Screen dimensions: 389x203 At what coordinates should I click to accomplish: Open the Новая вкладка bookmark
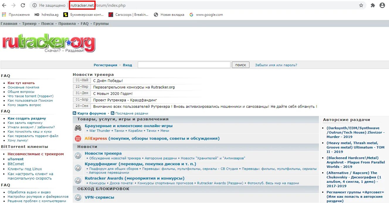click(169, 15)
